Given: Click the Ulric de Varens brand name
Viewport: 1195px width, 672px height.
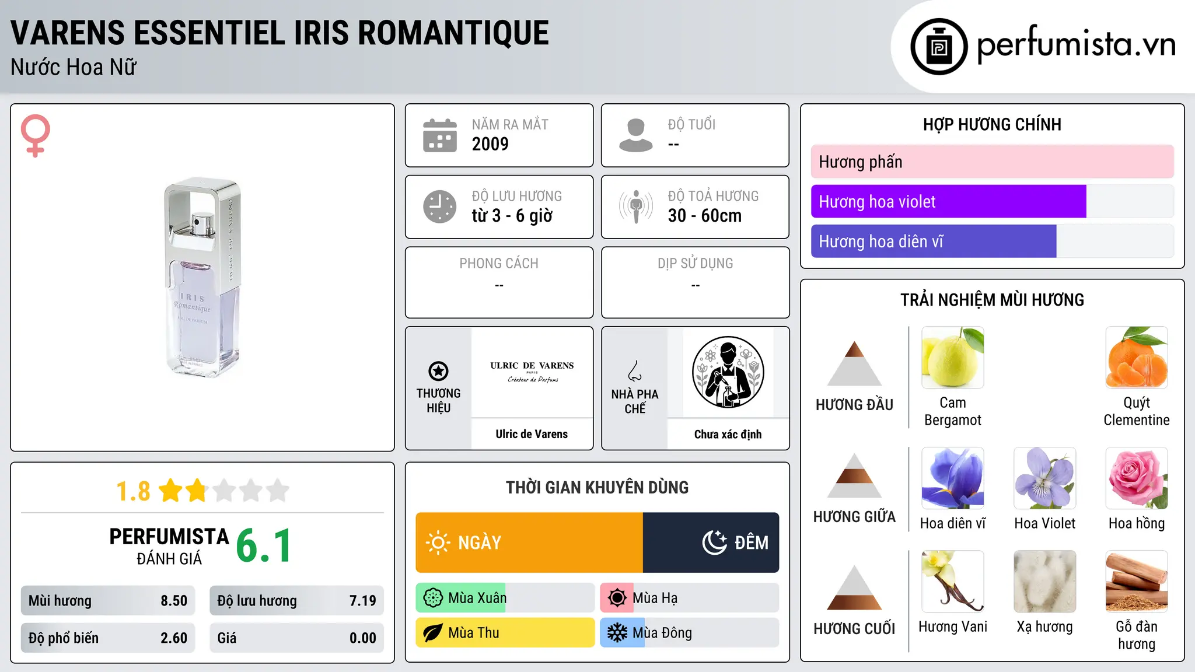Looking at the screenshot, I should tap(532, 434).
